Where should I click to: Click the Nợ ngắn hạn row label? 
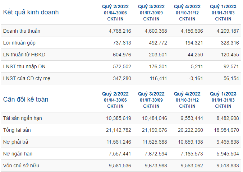point(18,154)
